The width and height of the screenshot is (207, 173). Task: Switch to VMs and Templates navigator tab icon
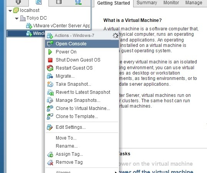[38, 2]
